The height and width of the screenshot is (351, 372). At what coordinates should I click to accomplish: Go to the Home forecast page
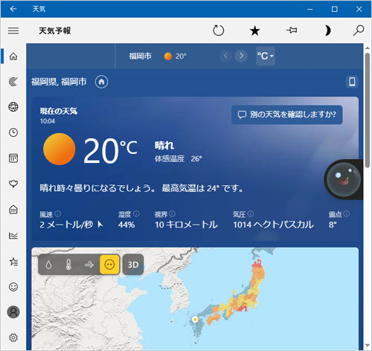coord(13,57)
